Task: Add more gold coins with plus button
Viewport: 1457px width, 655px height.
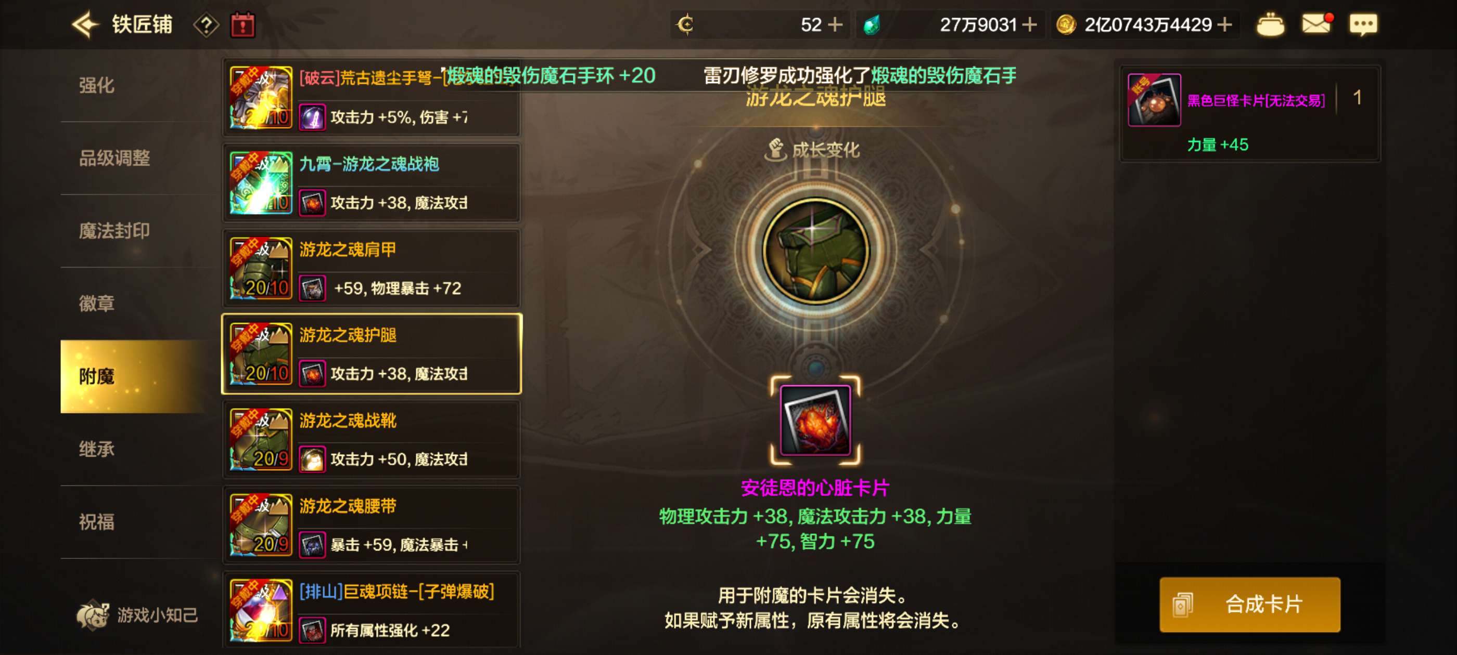Action: (x=1224, y=24)
